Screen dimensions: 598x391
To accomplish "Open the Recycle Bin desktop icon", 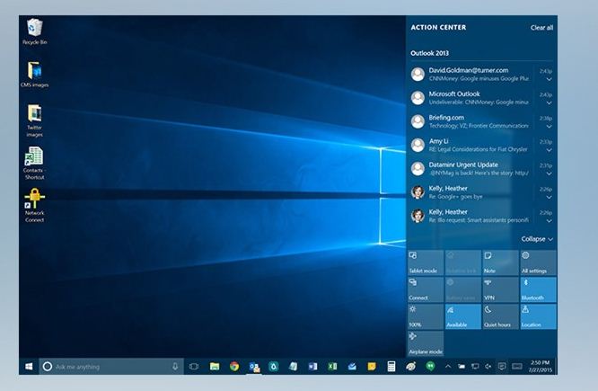I will pos(34,31).
